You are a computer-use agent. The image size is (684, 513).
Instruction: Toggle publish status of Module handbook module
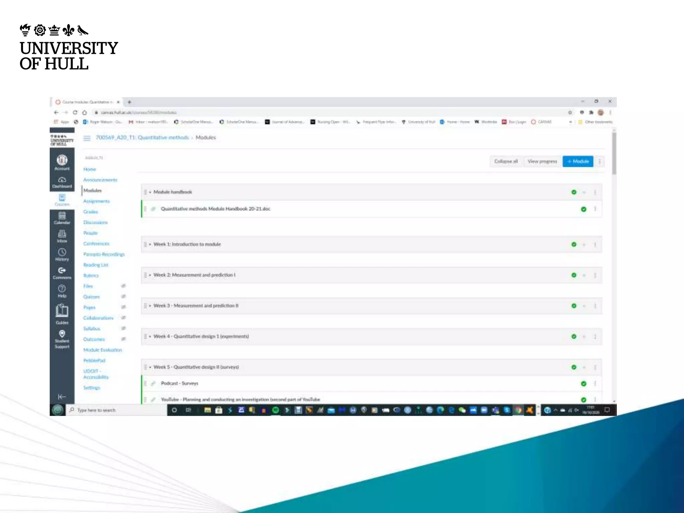[x=574, y=192]
